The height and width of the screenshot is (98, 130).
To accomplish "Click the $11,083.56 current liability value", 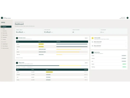I will [19, 32].
